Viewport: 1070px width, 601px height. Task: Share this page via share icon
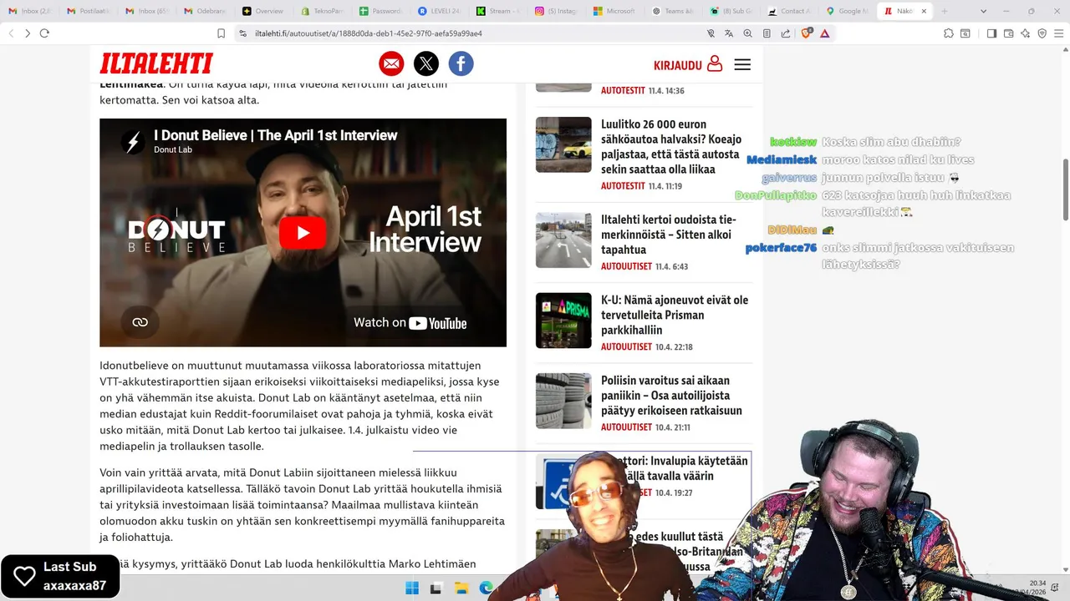786,33
